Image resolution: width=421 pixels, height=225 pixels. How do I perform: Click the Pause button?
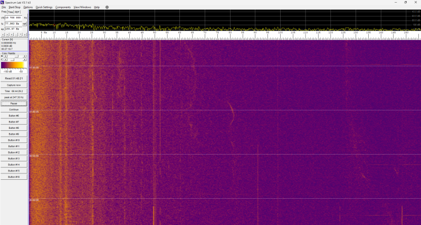(14, 104)
